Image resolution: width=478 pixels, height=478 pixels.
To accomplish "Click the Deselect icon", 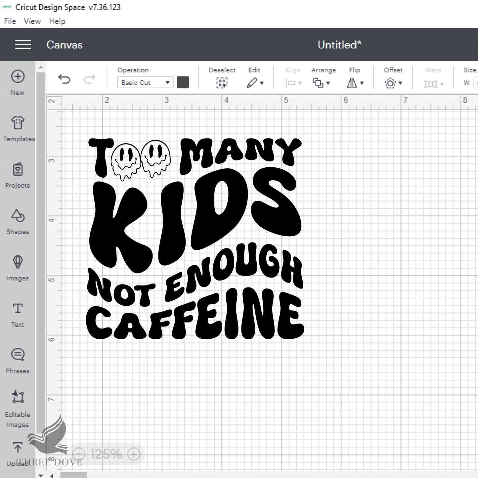I will [222, 83].
